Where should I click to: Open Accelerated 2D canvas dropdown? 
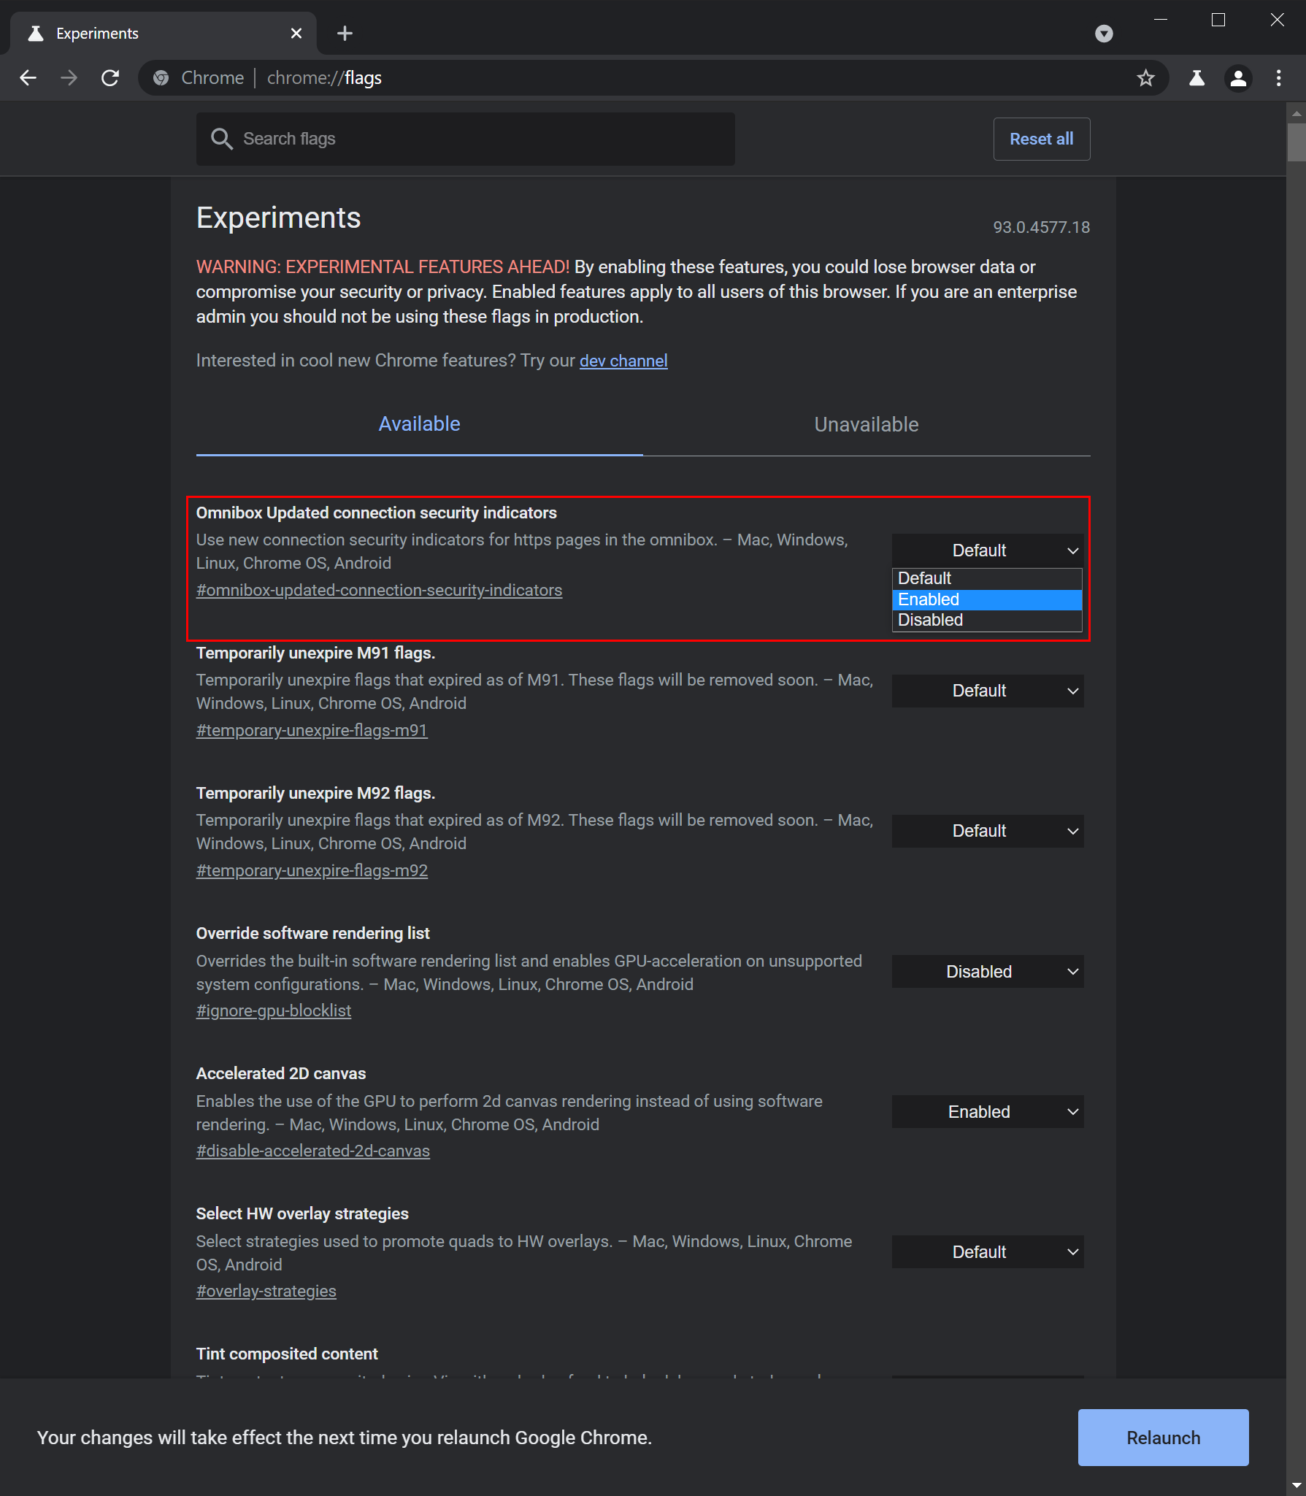coord(987,1112)
